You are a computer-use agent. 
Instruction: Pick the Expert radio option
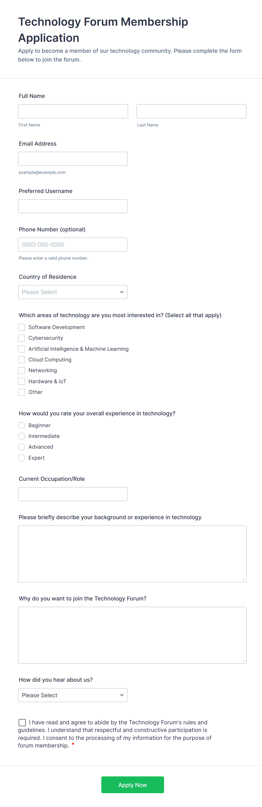pyautogui.click(x=22, y=458)
